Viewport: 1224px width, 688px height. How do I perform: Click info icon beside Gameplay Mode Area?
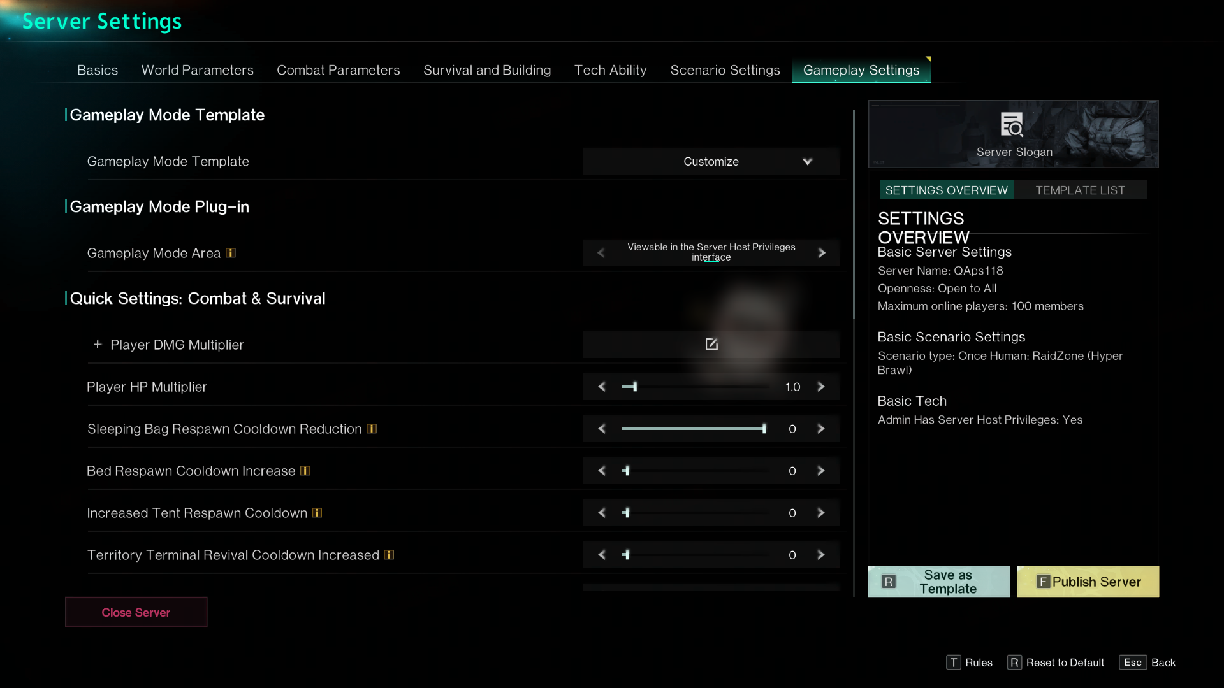click(231, 253)
